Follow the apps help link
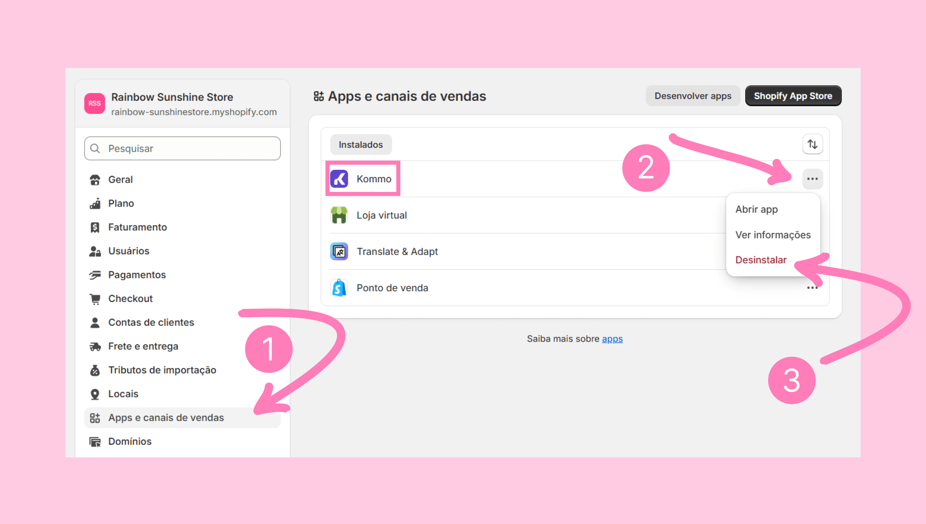 612,339
